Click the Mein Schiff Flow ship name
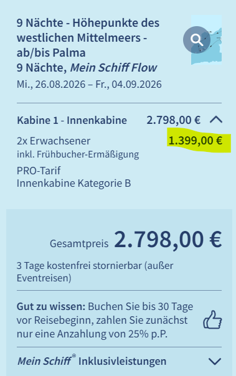 (113, 68)
